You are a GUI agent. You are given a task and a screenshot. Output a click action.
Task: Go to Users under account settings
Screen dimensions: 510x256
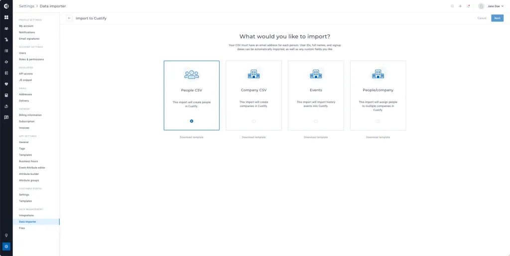click(22, 53)
